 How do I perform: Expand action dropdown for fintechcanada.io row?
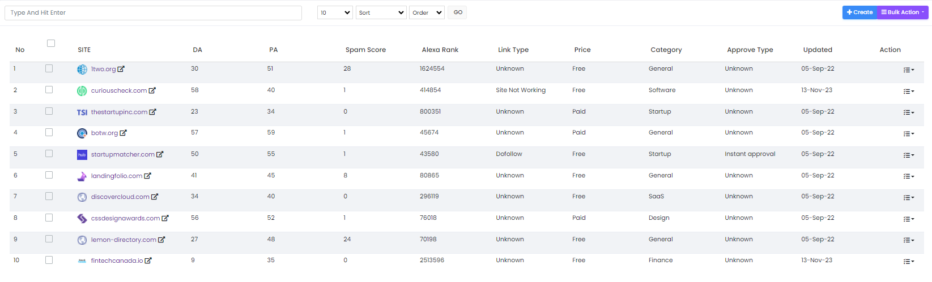point(909,262)
